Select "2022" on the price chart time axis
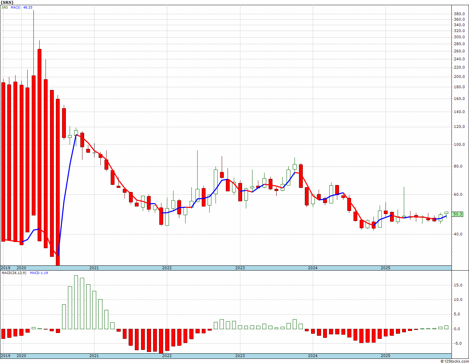469x364 pixels. tap(167, 268)
